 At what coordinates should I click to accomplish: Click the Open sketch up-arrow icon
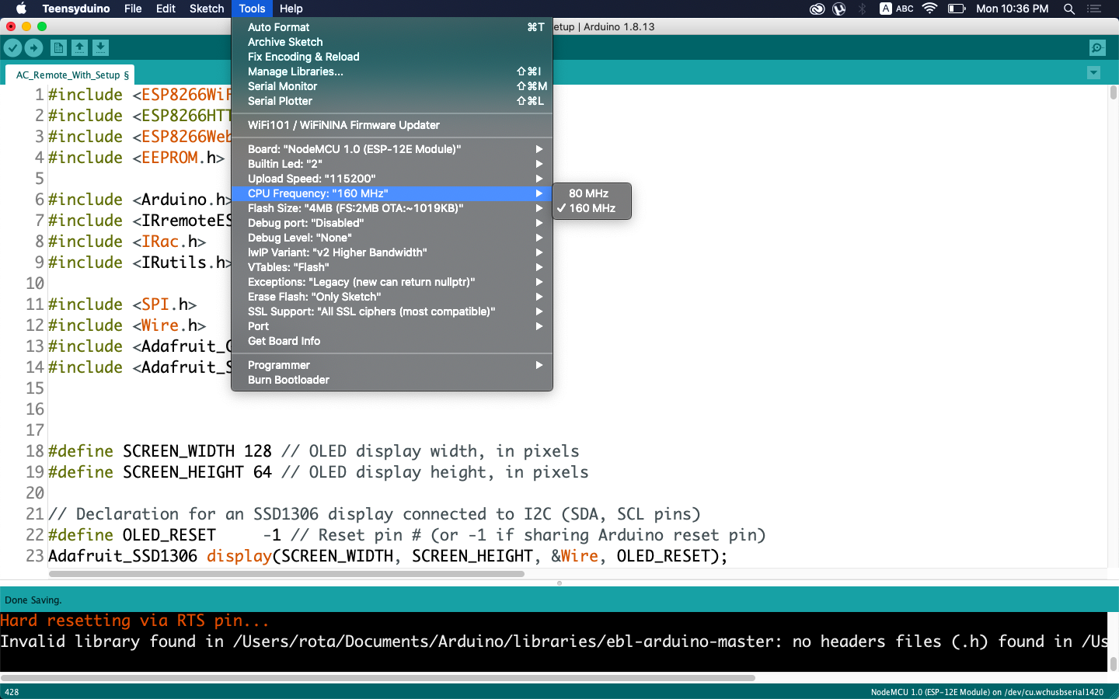(x=79, y=48)
